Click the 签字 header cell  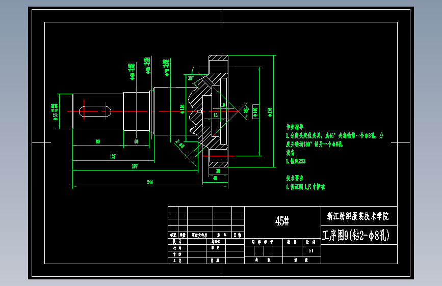click(222, 235)
